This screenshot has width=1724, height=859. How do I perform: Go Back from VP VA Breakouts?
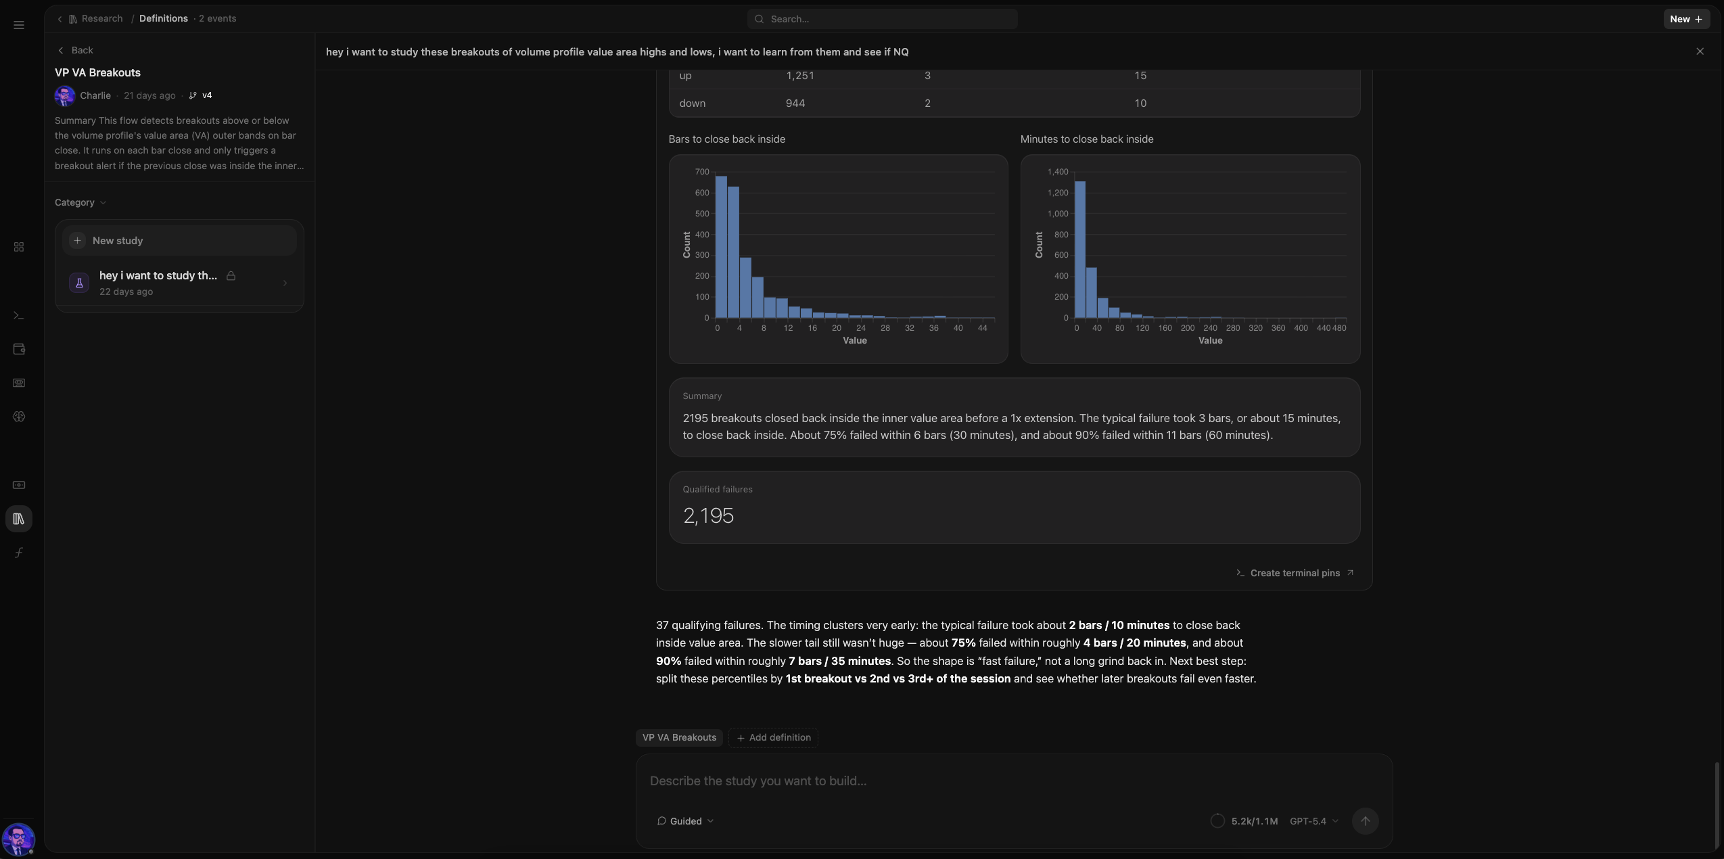coord(74,50)
